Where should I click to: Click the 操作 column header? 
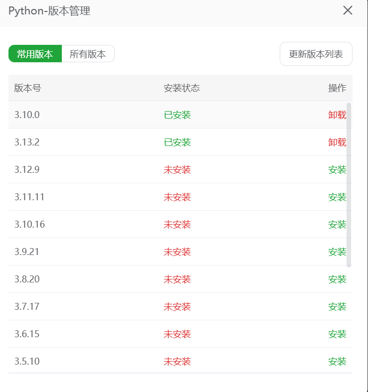pos(337,88)
